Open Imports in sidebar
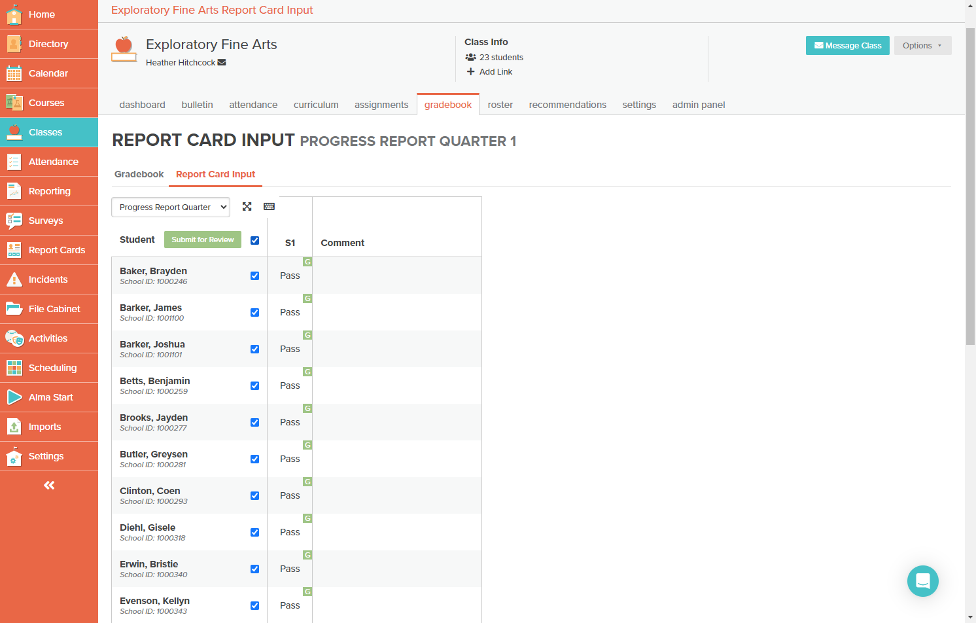Viewport: 976px width, 623px height. pyautogui.click(x=49, y=427)
